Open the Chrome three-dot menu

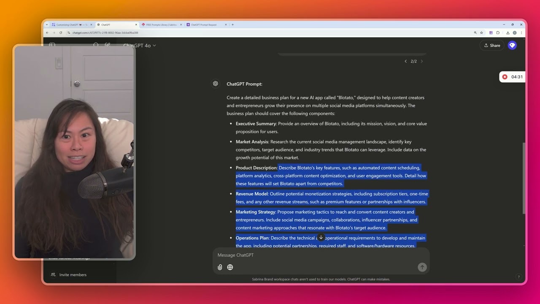[x=521, y=33]
